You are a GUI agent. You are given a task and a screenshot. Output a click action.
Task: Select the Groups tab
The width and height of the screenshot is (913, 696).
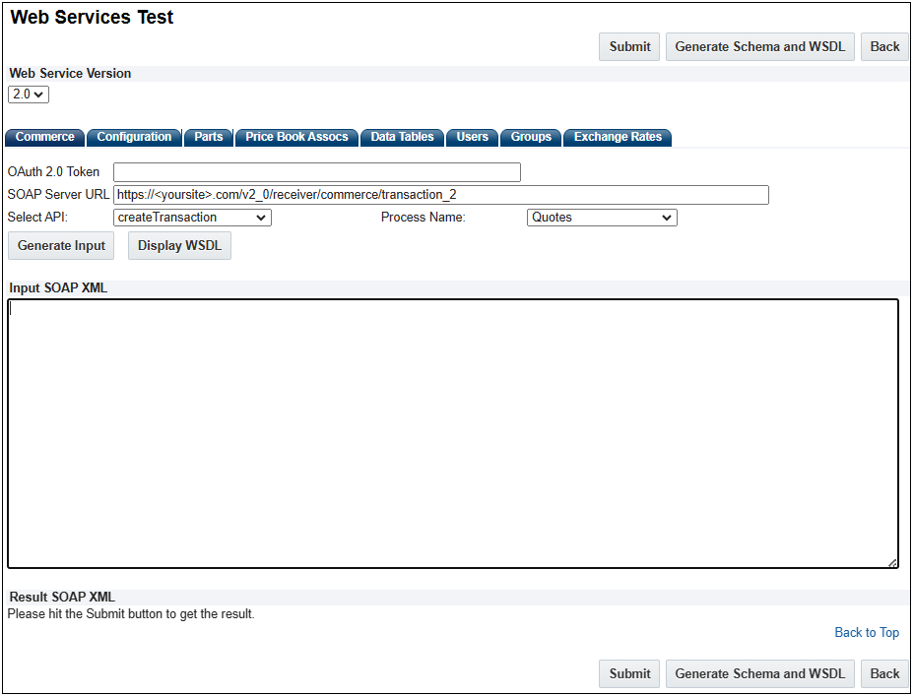530,137
